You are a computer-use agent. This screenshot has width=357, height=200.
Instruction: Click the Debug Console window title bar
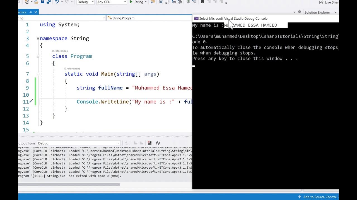266,18
